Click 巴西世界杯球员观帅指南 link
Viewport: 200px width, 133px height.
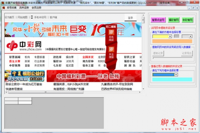click(117, 89)
